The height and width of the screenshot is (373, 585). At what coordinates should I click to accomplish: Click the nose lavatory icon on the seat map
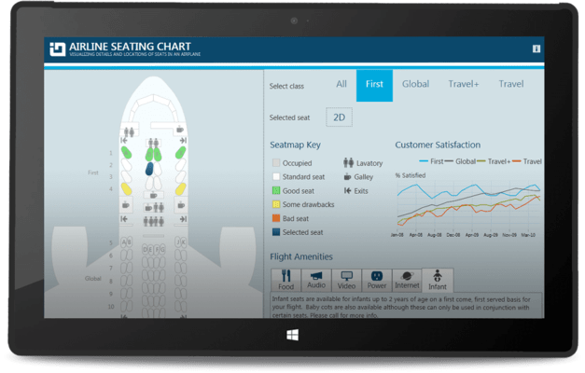click(129, 131)
